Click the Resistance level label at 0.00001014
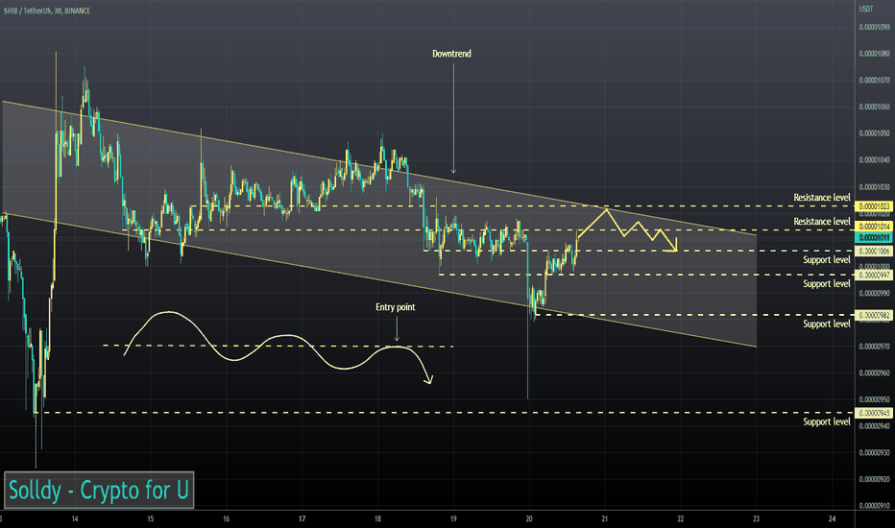This screenshot has height=528, width=895. pyautogui.click(x=821, y=222)
